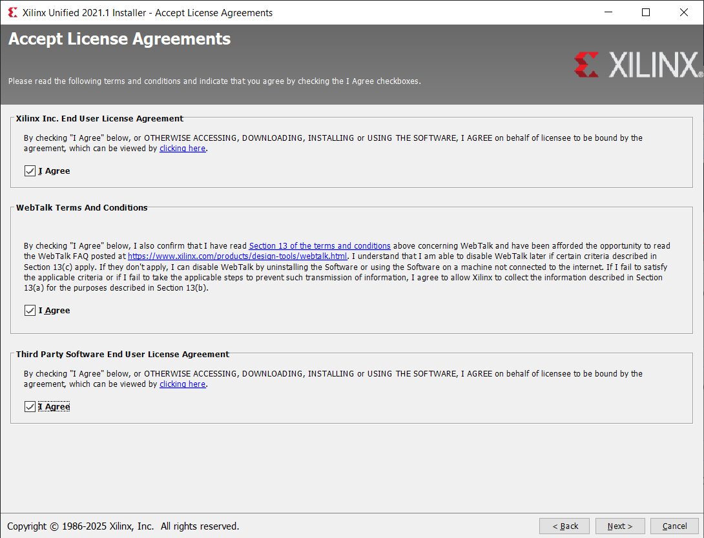Screen dimensions: 704x538
Task: Return with the Back button
Action: click(x=565, y=526)
